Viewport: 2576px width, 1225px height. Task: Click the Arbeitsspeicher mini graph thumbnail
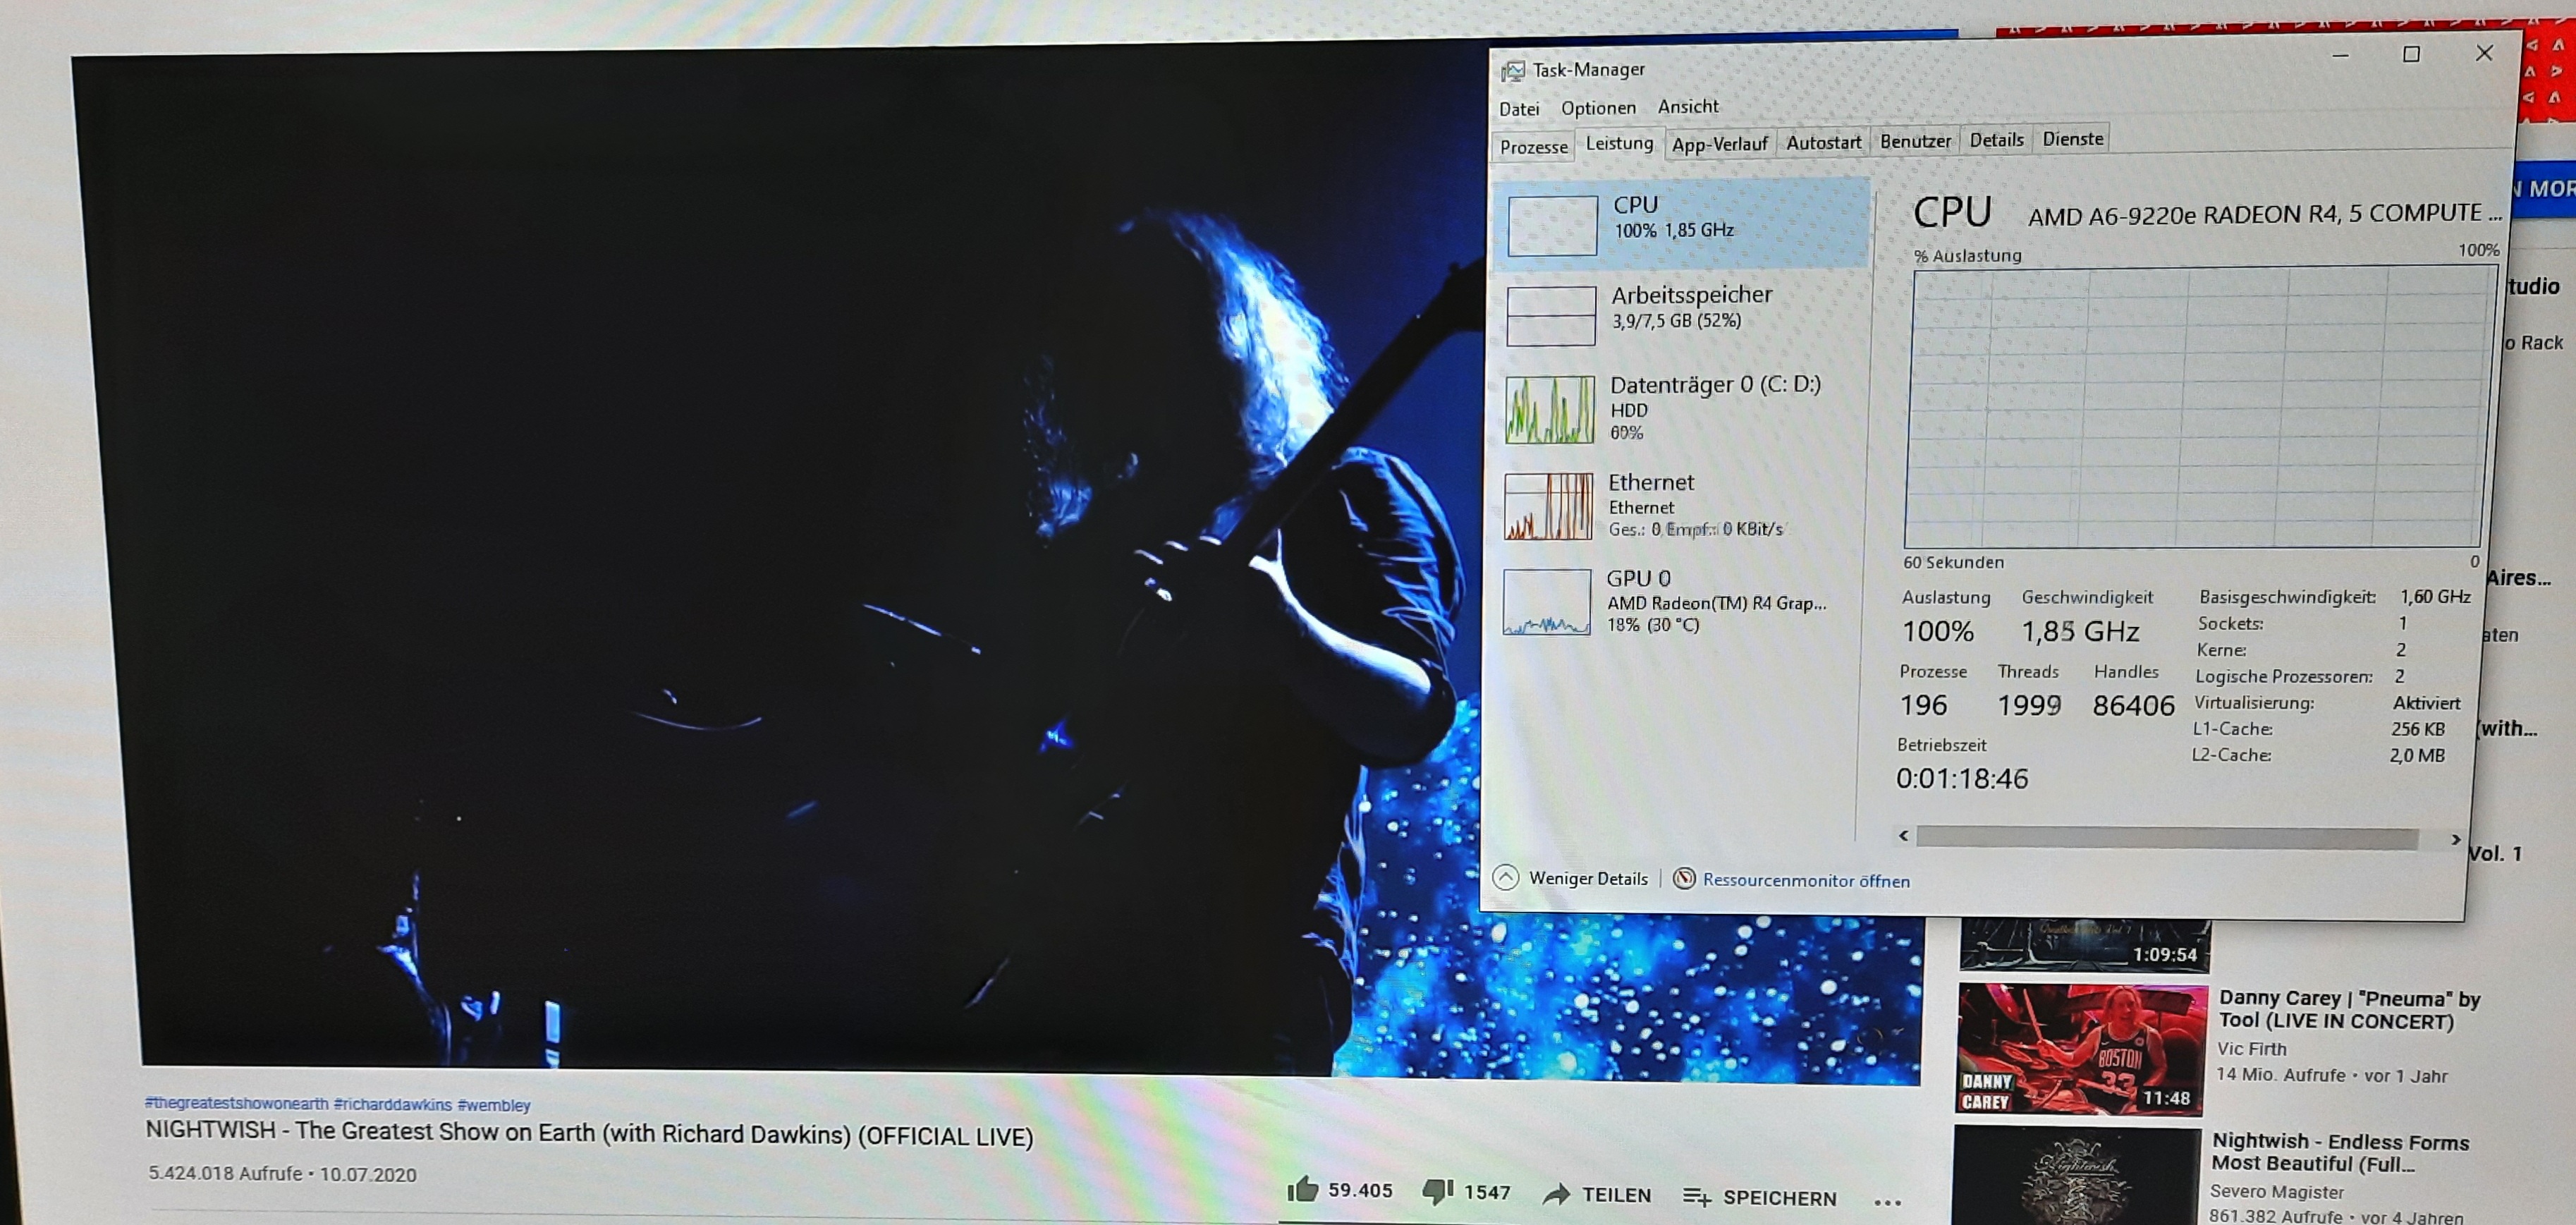[1550, 316]
